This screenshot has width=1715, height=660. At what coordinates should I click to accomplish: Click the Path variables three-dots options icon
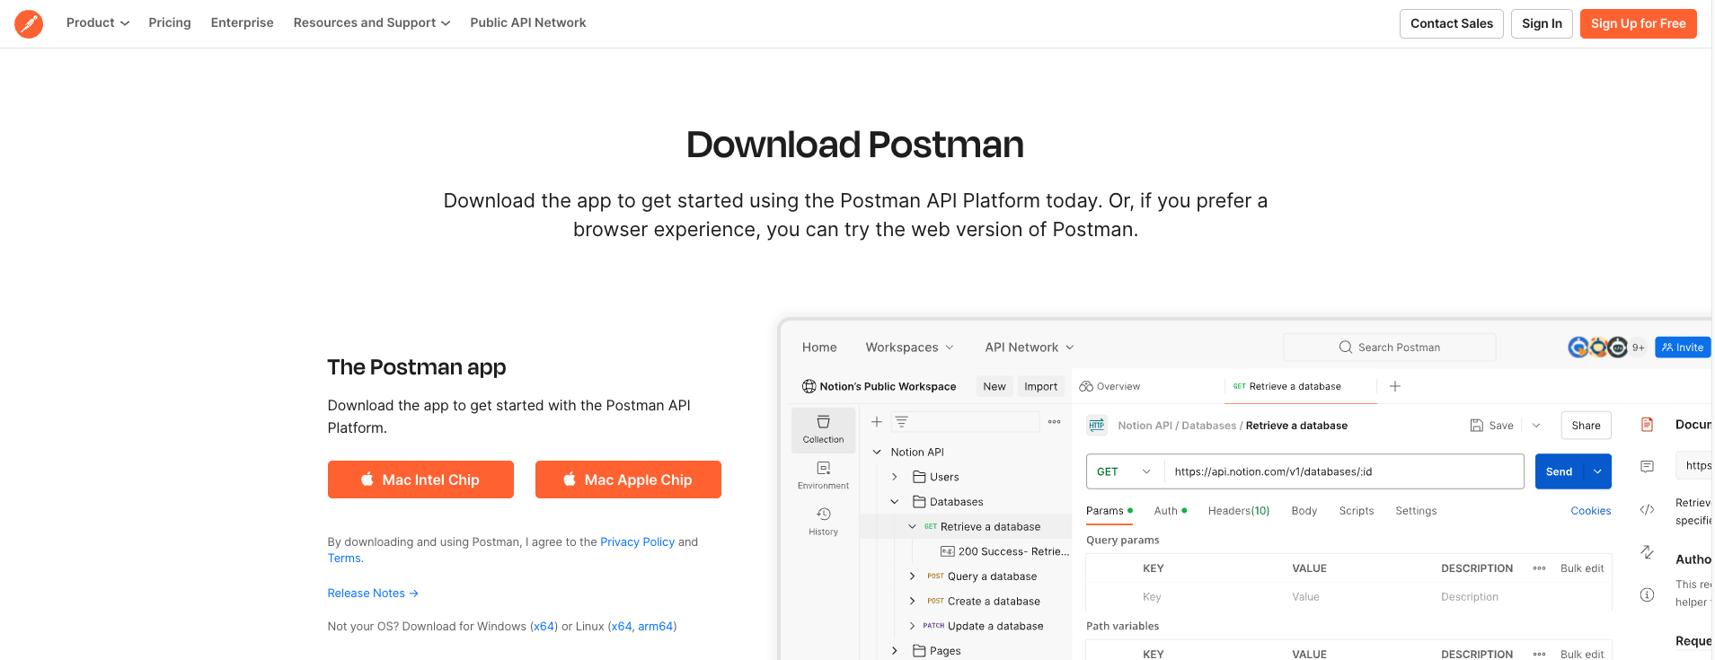pos(1539,655)
